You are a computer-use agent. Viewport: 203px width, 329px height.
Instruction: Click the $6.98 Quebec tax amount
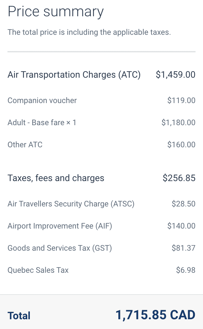coord(185,270)
